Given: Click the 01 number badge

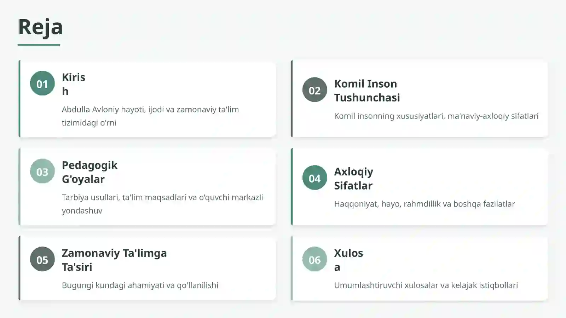Looking at the screenshot, I should pos(42,83).
